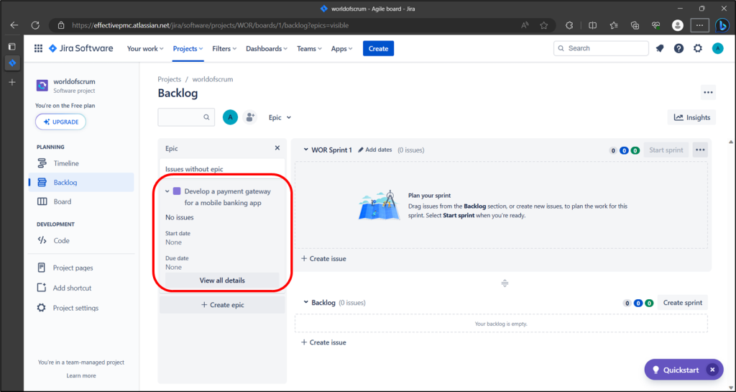Open Dashboards dropdown menu
Viewport: 736px width, 392px height.
[x=267, y=48]
